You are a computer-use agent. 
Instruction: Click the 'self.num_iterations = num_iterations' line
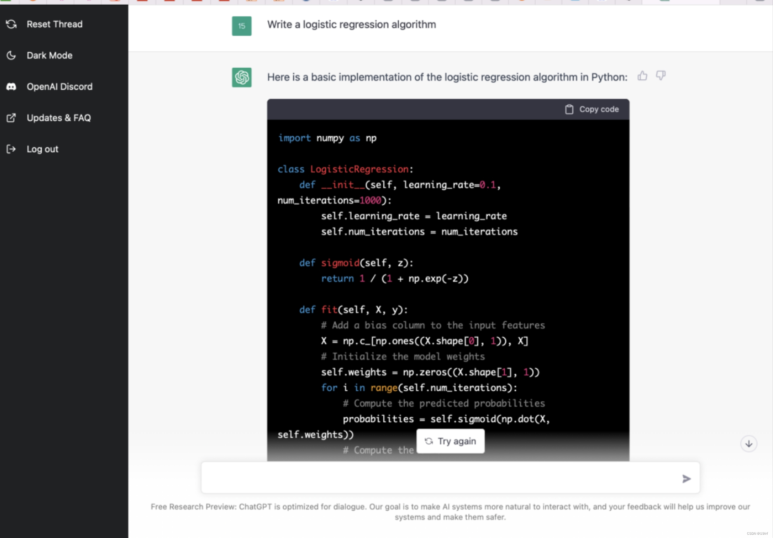coord(419,232)
